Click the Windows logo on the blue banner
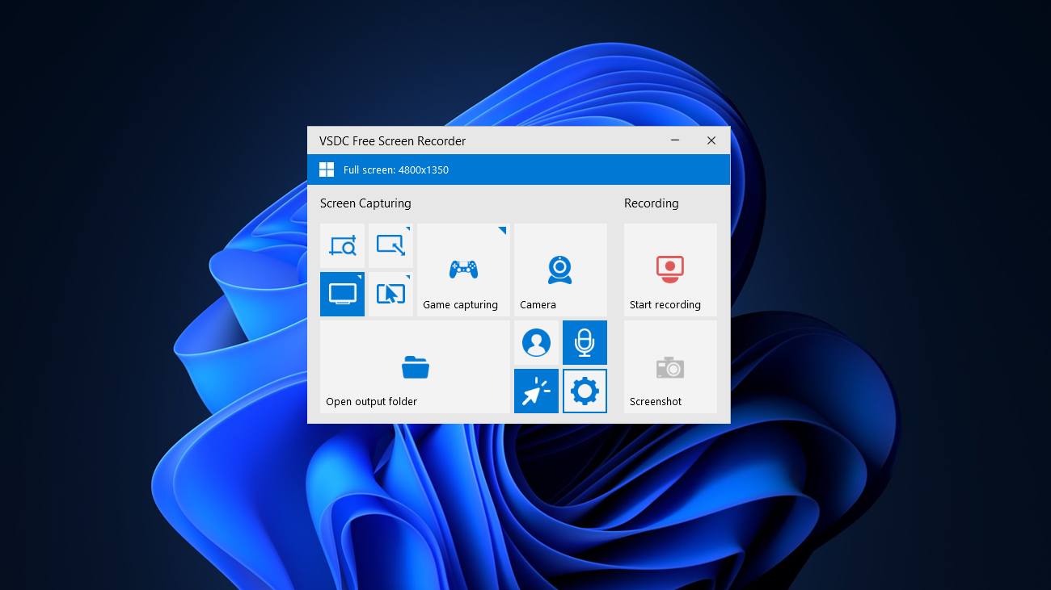The width and height of the screenshot is (1051, 590). (x=327, y=169)
